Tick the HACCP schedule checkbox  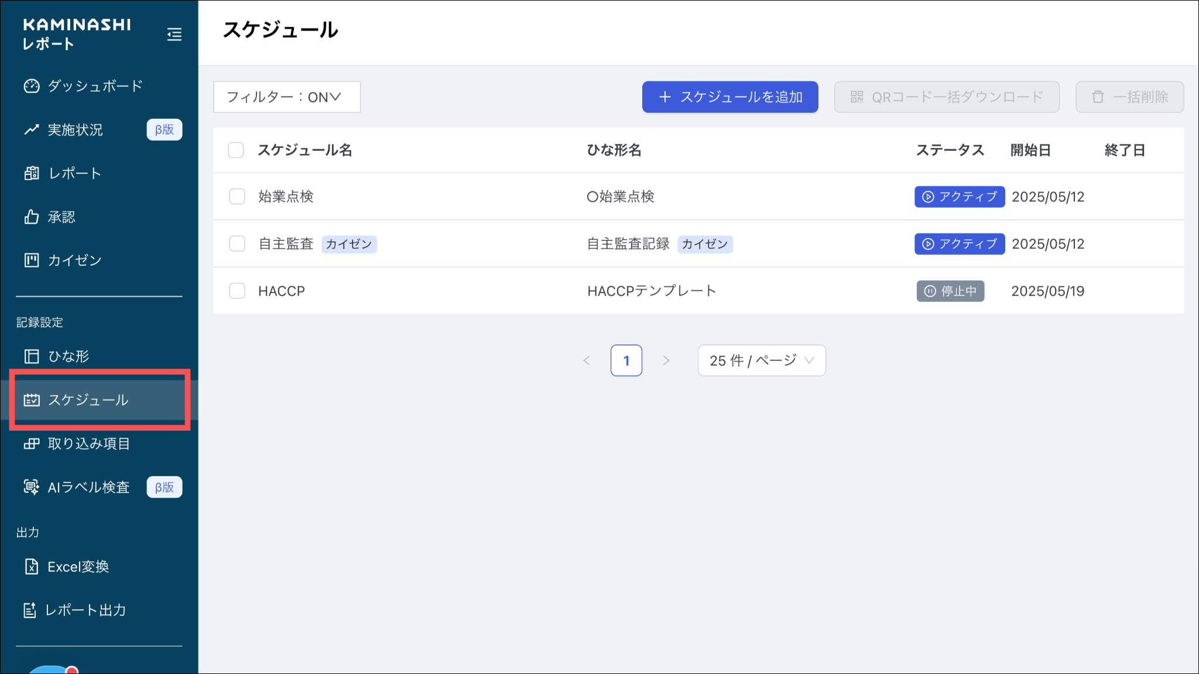[x=237, y=291]
